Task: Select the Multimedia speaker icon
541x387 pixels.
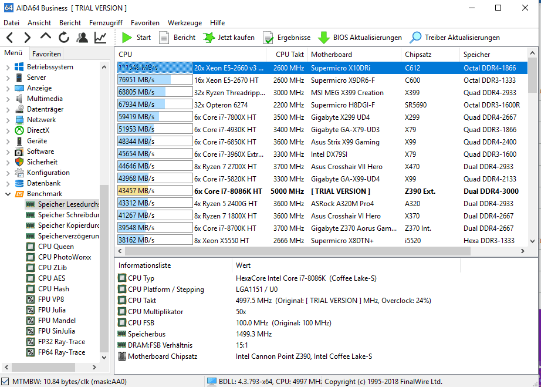Action: pos(19,99)
